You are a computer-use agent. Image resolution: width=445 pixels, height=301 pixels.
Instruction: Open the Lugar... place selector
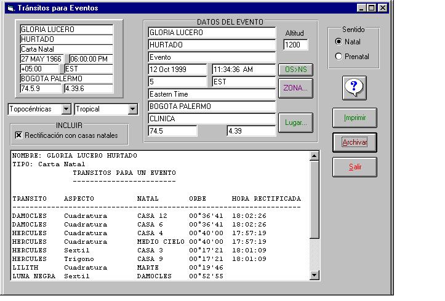click(x=295, y=122)
